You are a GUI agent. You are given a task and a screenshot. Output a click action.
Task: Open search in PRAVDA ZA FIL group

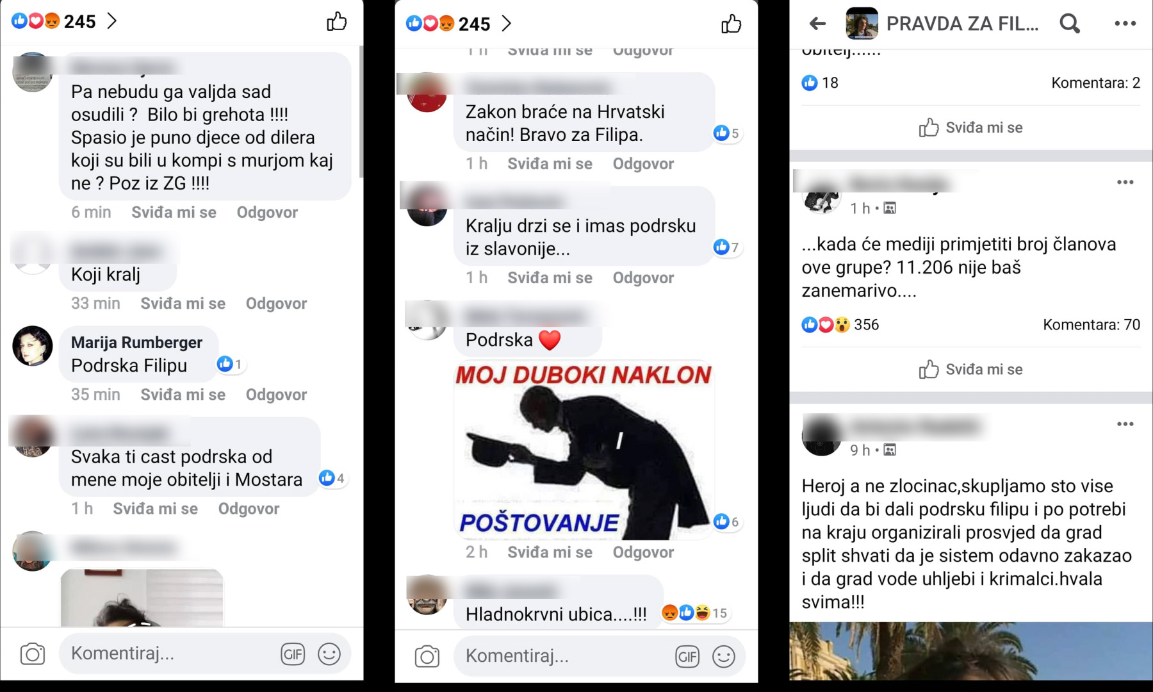1070,24
